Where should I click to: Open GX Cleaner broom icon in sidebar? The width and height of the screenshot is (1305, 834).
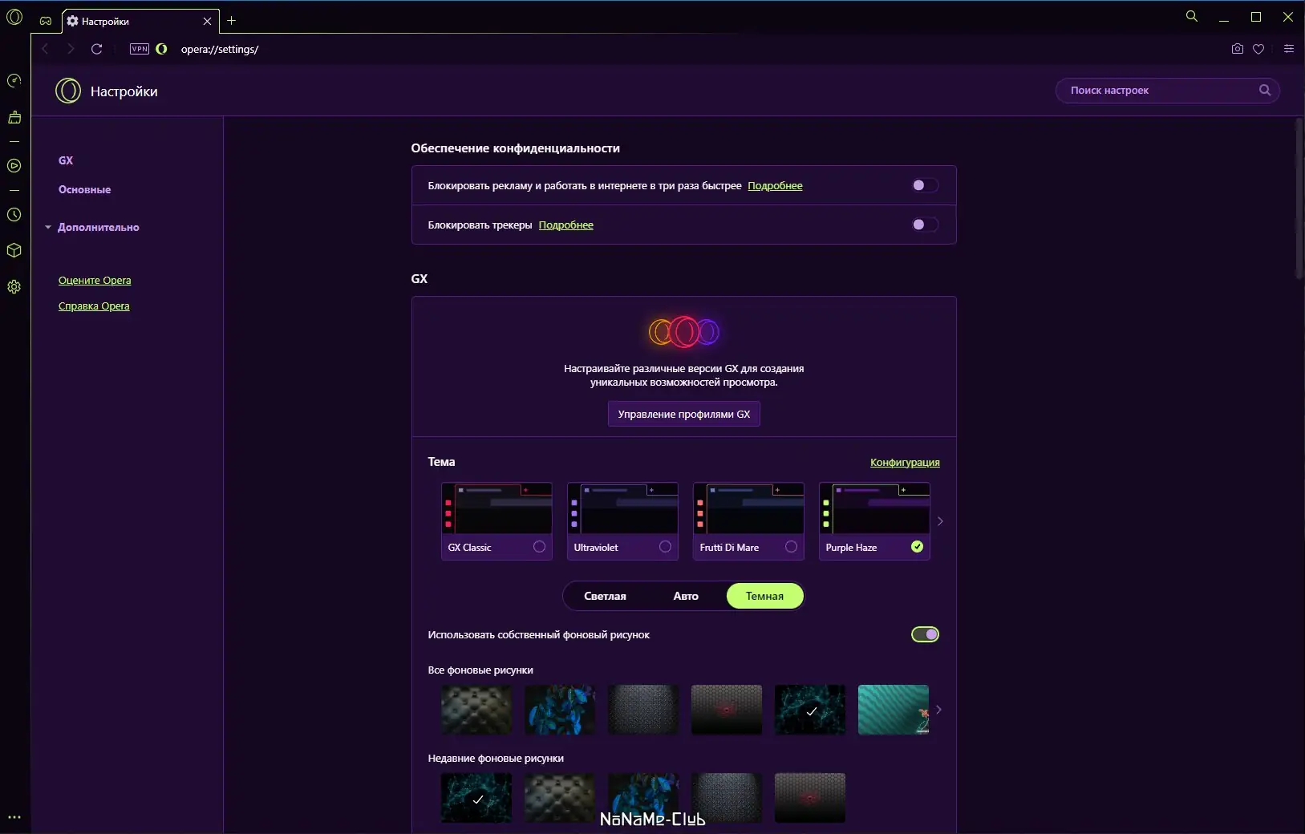coord(14,117)
